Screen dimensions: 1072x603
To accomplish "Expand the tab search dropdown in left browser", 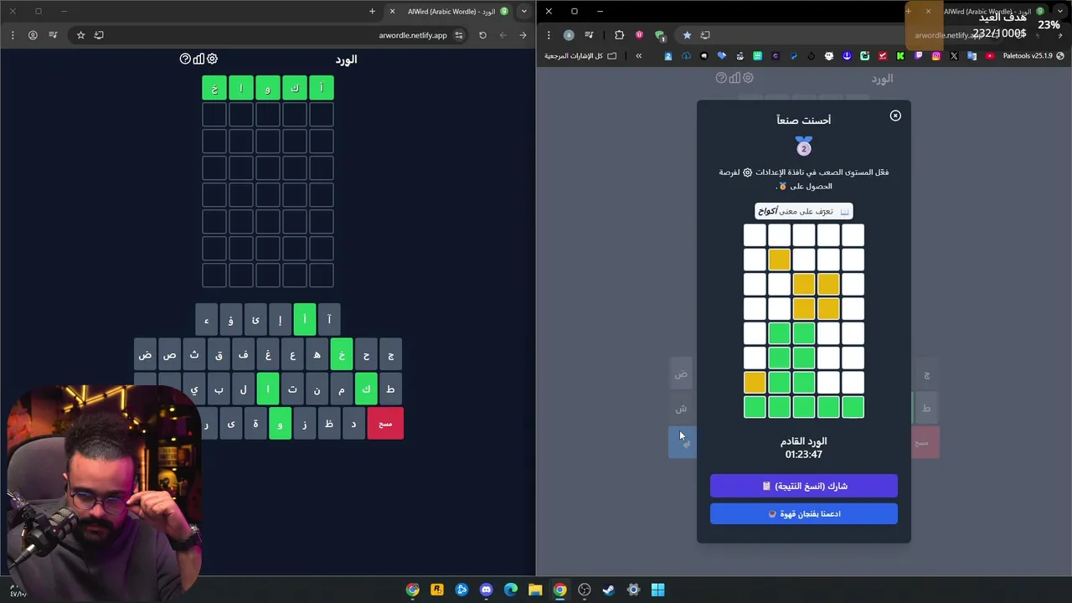I will coord(523,11).
